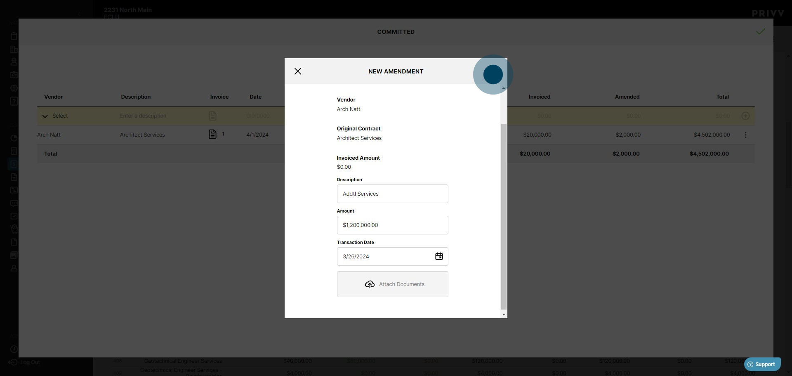792x376 pixels.
Task: Click the upload cloud icon in Attach Documents
Action: point(370,284)
